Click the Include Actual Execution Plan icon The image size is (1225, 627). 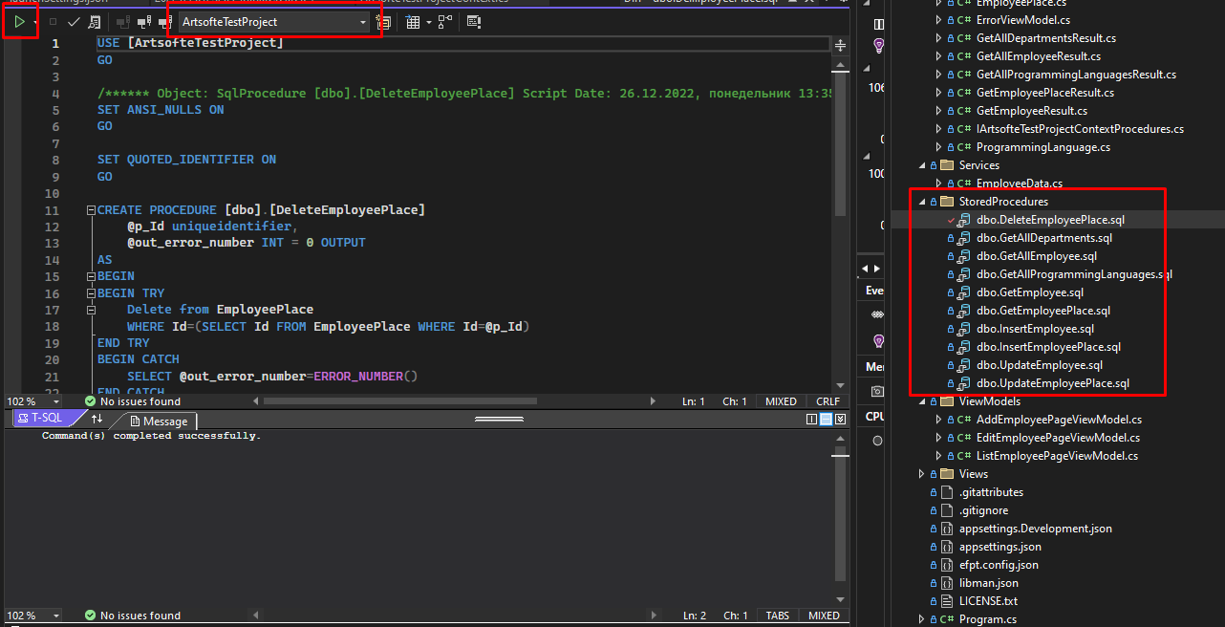coord(445,21)
